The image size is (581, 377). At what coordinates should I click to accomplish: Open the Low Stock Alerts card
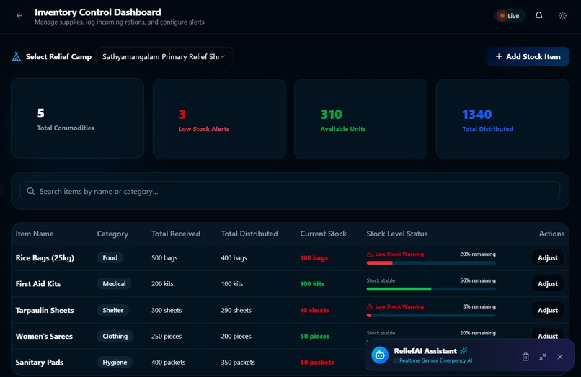click(219, 119)
